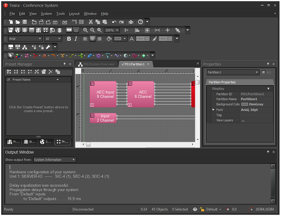Click the New file icon
The width and height of the screenshot is (281, 216).
(x=11, y=22)
